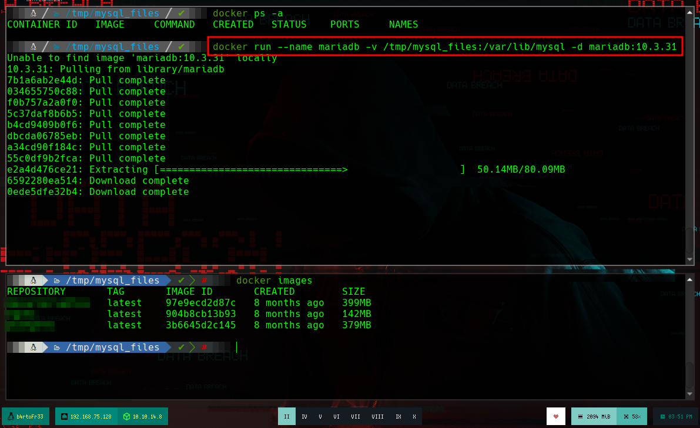This screenshot has height=428, width=700.
Task: Switch to workspace X
Action: 414,416
